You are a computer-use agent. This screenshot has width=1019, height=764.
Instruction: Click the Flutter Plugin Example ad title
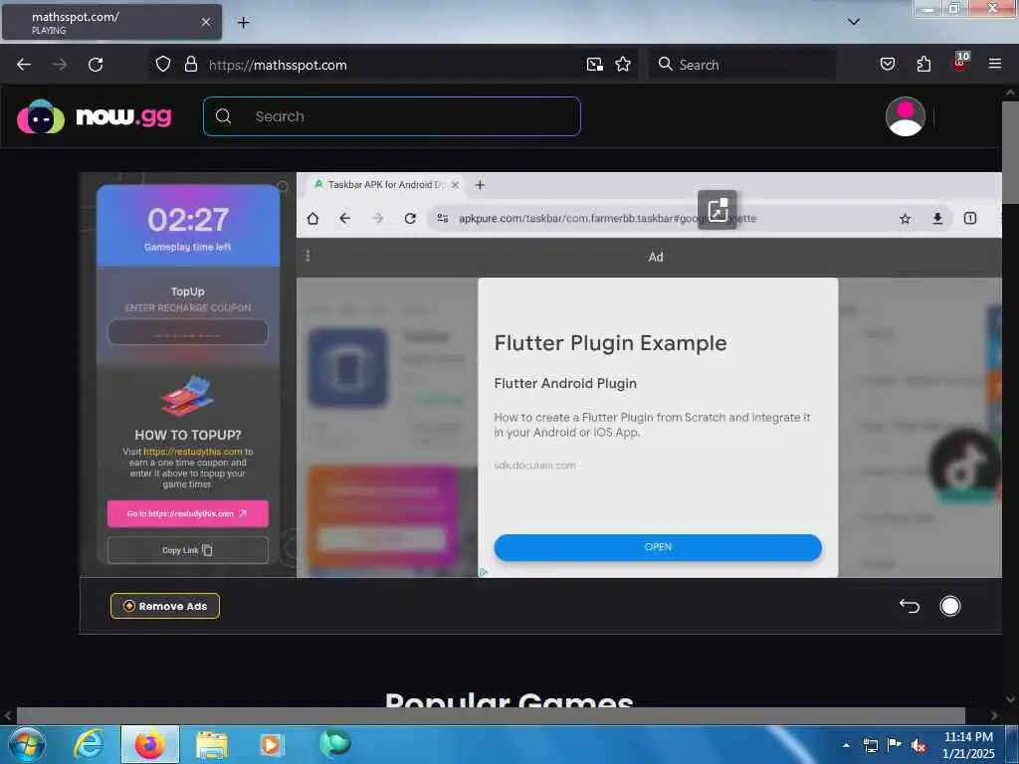(x=610, y=343)
